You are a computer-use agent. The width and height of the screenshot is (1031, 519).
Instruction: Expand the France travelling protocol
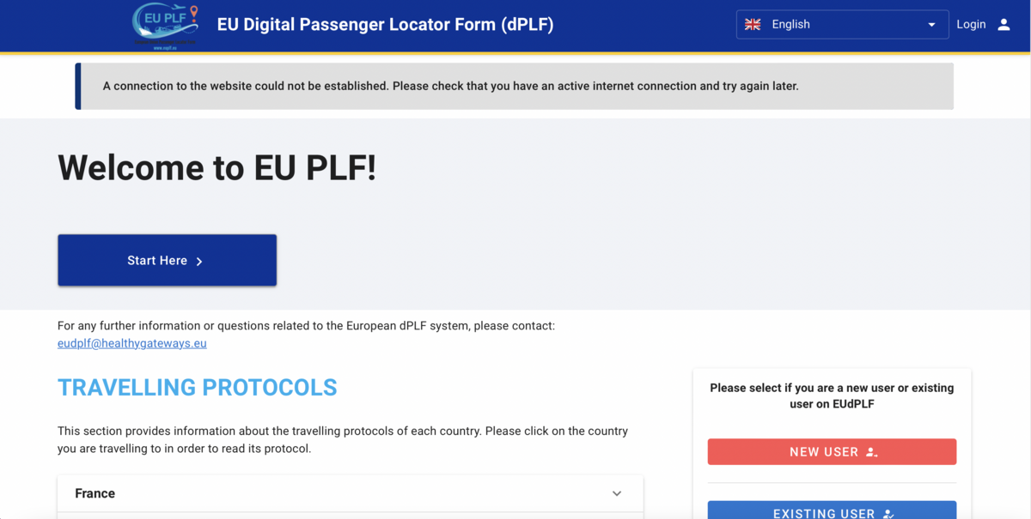(x=350, y=493)
